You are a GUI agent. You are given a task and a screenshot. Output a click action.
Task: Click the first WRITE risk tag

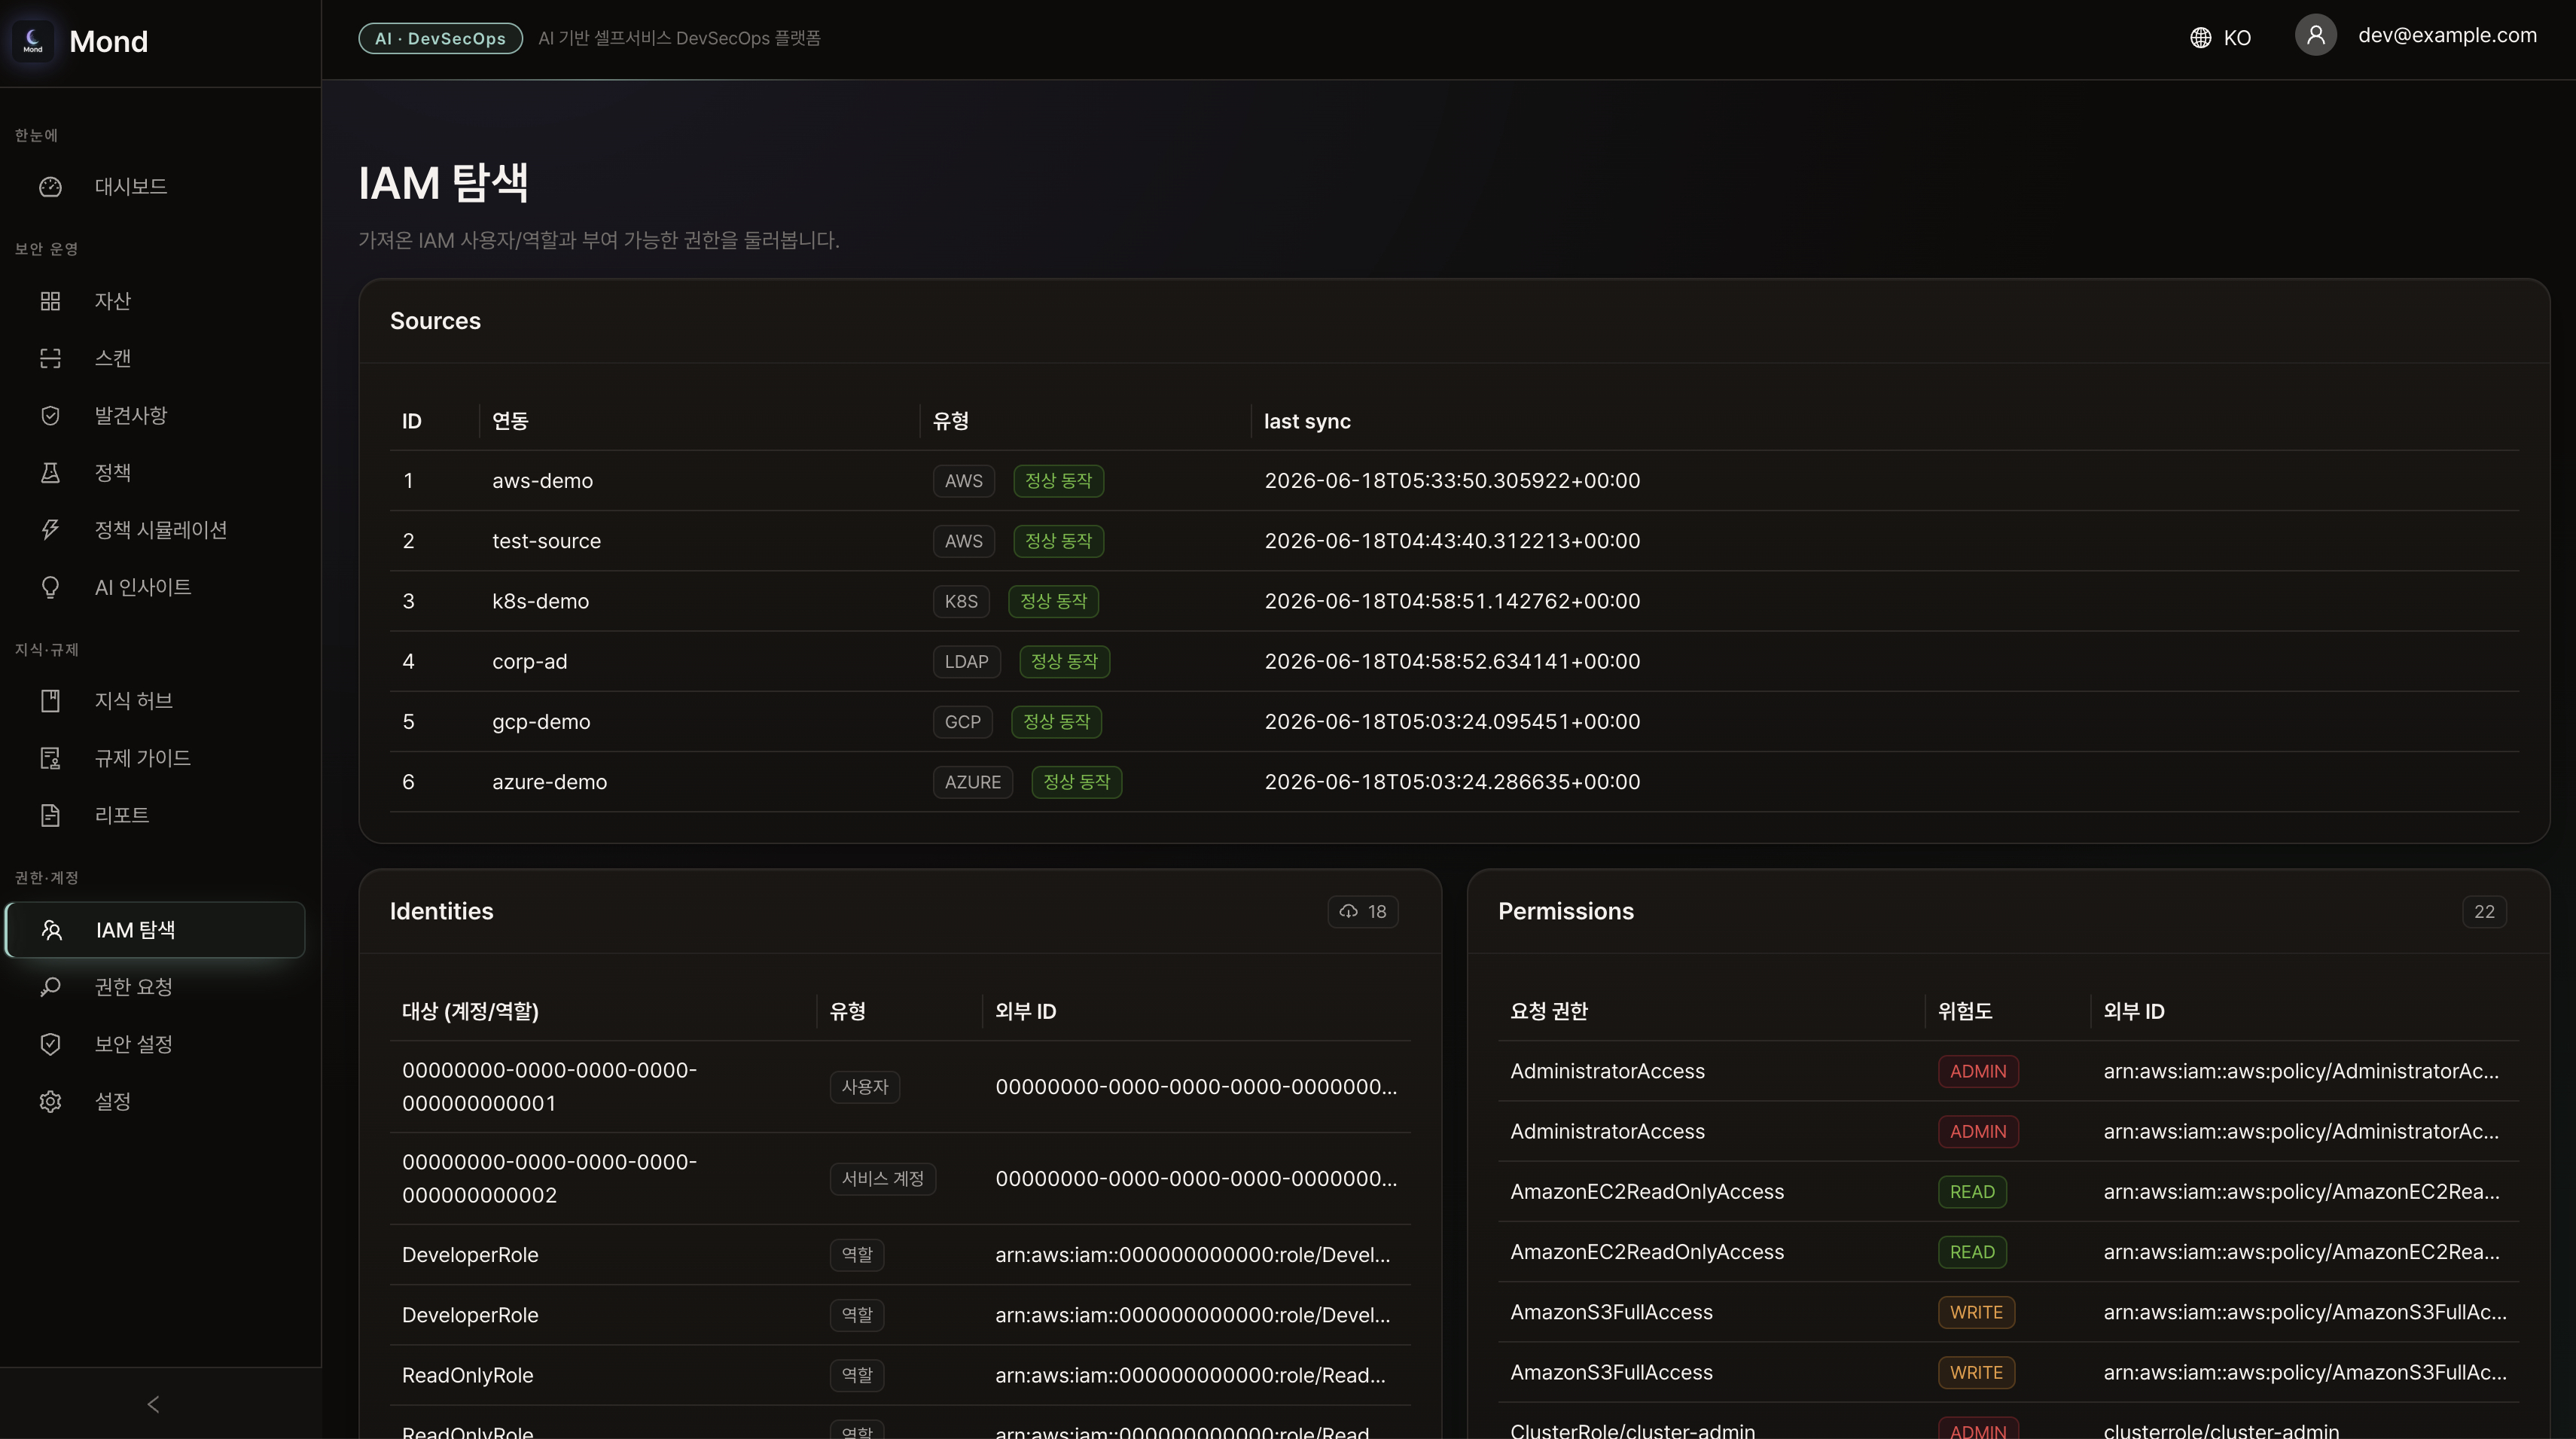point(1976,1312)
